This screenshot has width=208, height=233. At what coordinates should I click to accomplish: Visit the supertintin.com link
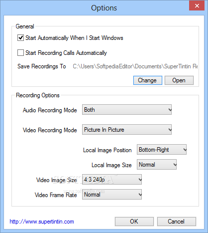click(42, 222)
